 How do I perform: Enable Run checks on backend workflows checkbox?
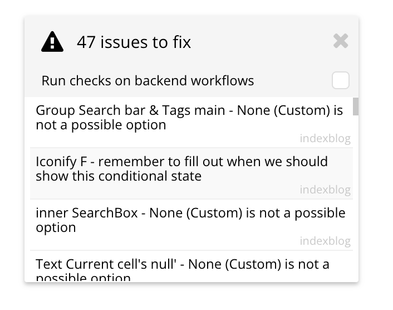[340, 80]
